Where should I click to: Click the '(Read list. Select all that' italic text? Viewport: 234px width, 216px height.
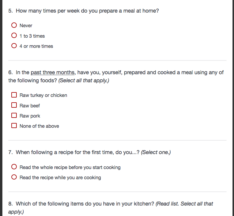(184, 204)
